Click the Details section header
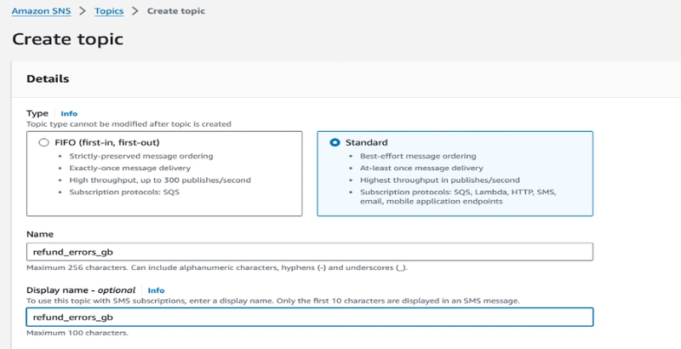681x349 pixels. click(48, 79)
